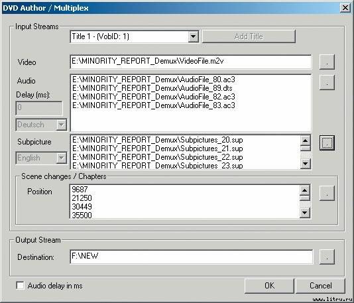Click into the F:\NEW Destination field
Screen dimensions: 354x303
tap(192, 257)
